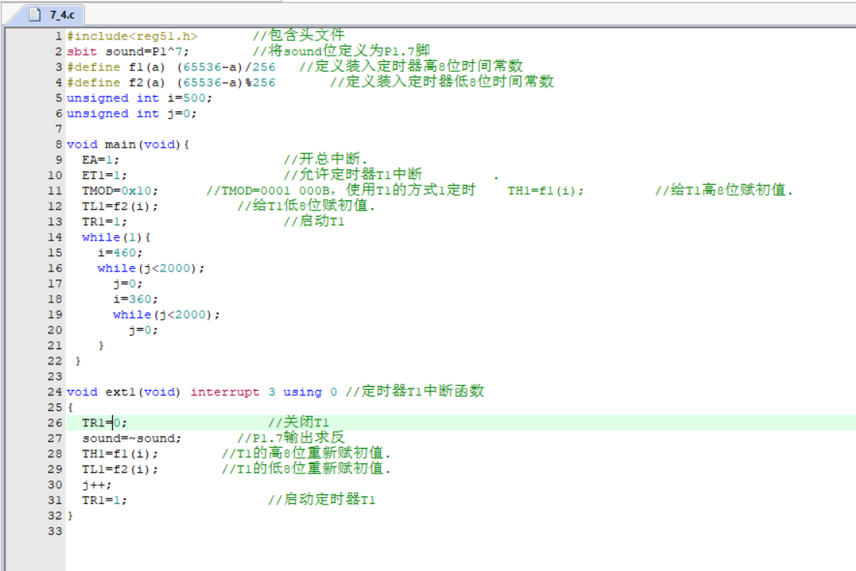Click line number 1 in the gutter
Screen dimensions: 856x571
[58, 36]
